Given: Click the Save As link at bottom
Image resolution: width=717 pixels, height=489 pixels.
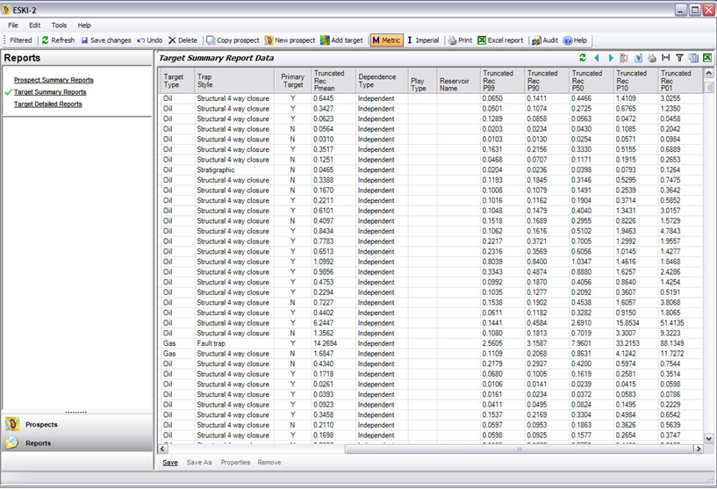Looking at the screenshot, I should tap(199, 462).
